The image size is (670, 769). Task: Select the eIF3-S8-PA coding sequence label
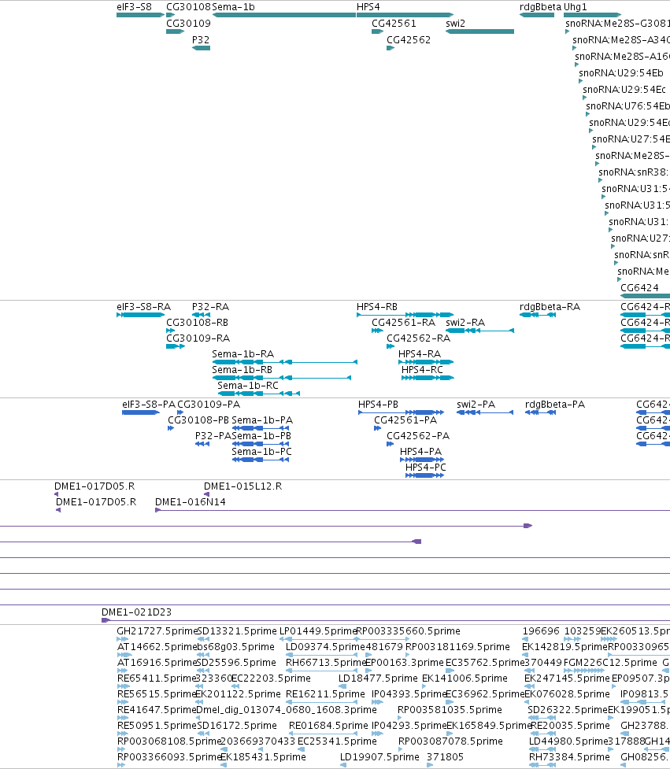tap(149, 405)
